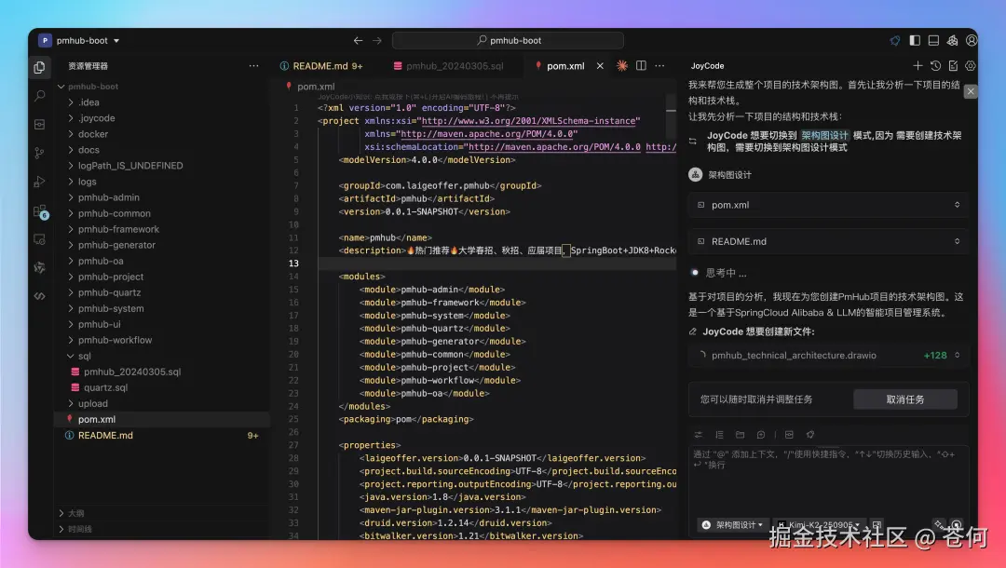Stop generation with the stop button
Viewport: 1006px width, 568px height.
tap(956, 524)
